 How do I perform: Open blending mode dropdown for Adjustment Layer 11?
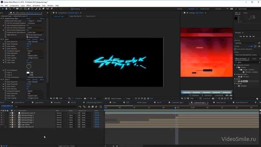click(x=60, y=113)
